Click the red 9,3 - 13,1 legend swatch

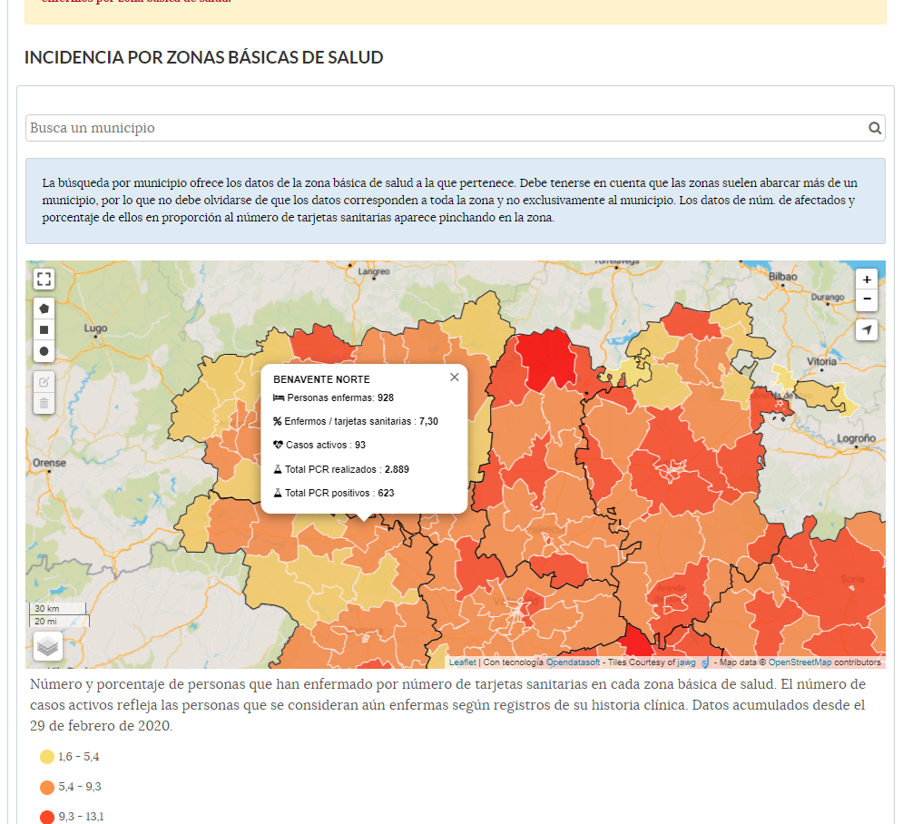[47, 817]
